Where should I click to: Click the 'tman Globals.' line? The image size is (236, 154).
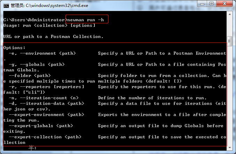[21, 70]
